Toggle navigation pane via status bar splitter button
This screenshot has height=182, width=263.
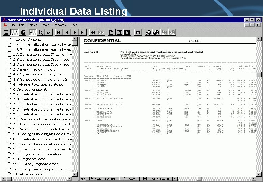tap(83, 179)
